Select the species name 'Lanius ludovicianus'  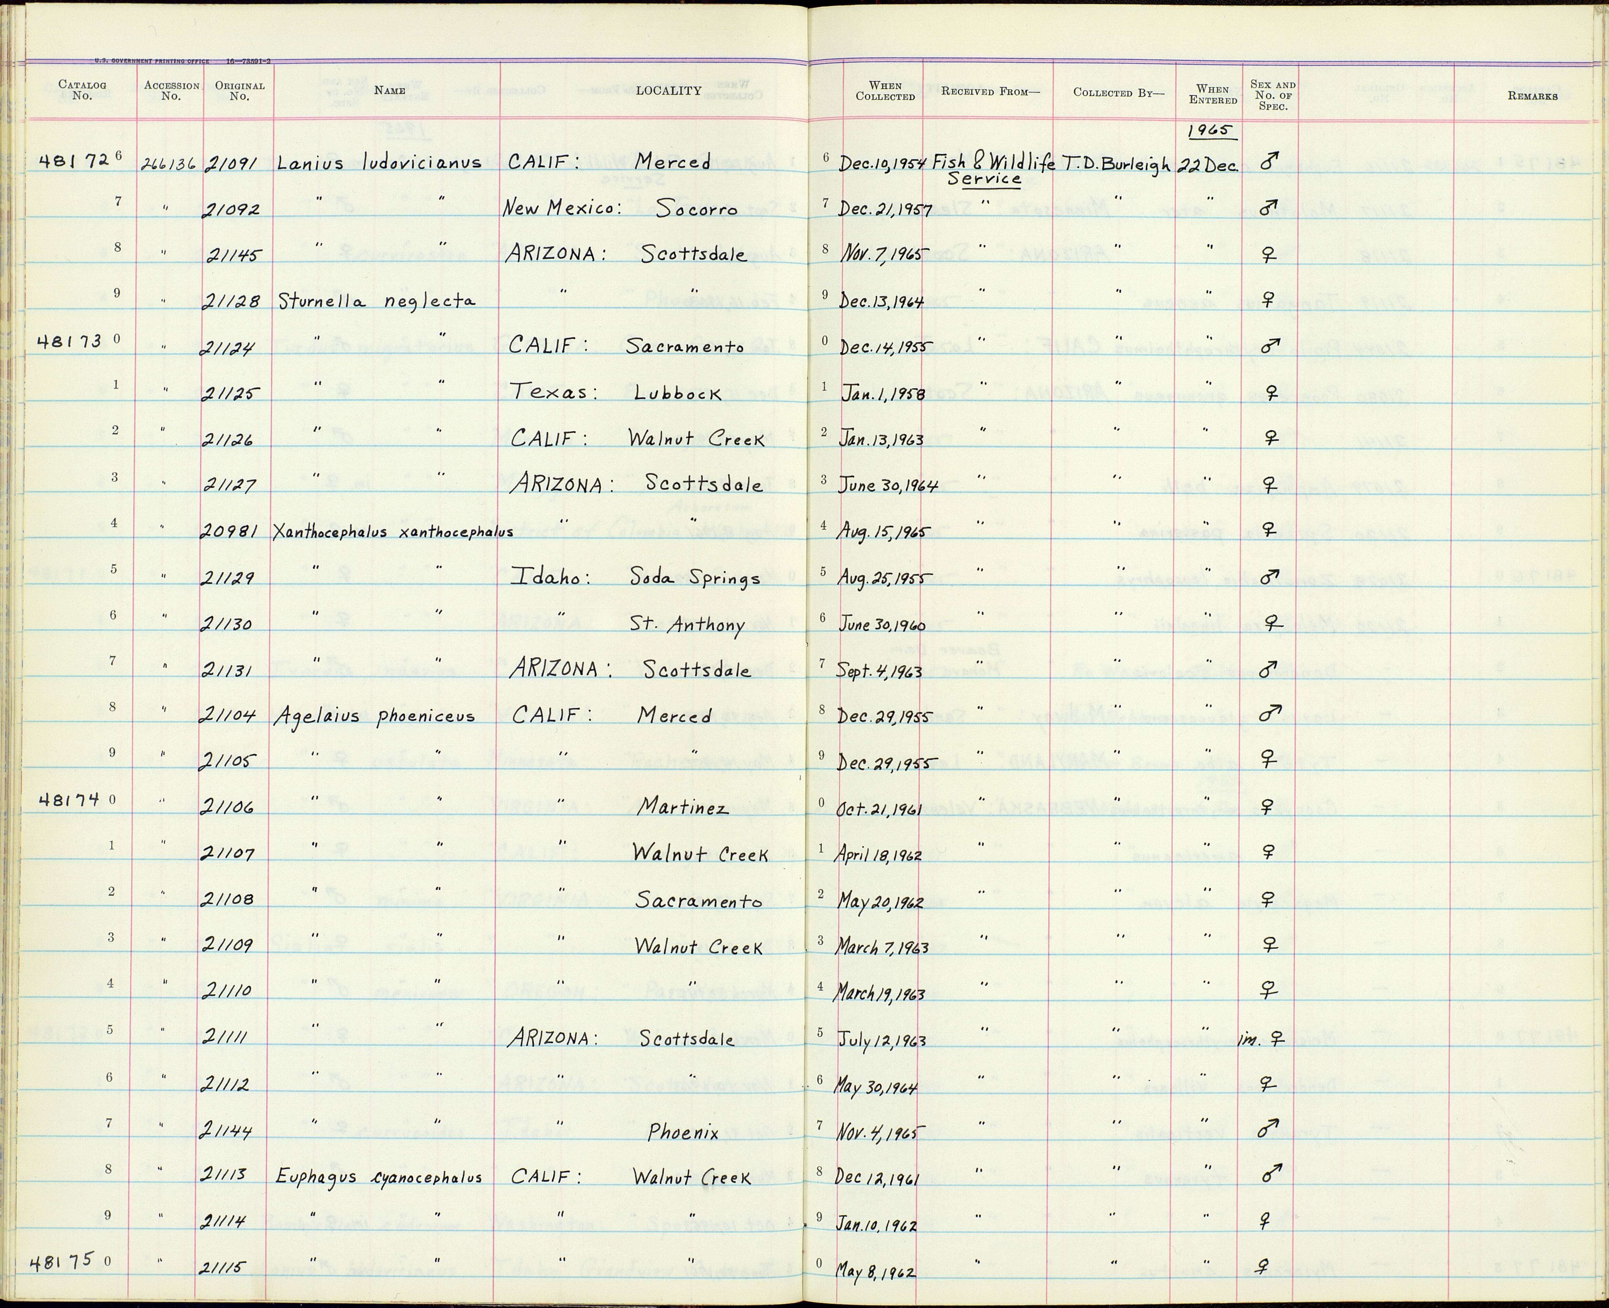click(x=379, y=163)
